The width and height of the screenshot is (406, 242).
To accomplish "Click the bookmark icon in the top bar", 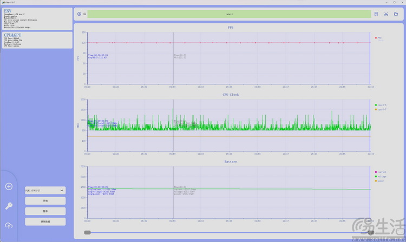I will click(376, 14).
